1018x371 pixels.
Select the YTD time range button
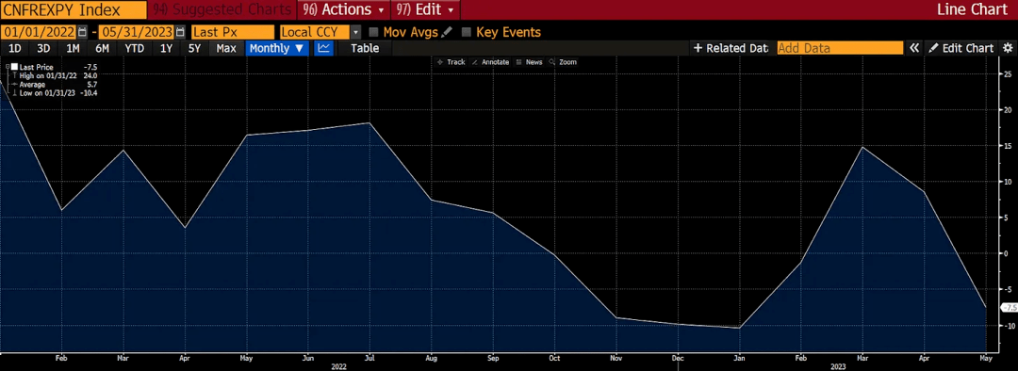[x=135, y=48]
